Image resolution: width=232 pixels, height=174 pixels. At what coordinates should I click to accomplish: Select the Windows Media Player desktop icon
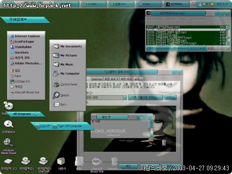9,146
